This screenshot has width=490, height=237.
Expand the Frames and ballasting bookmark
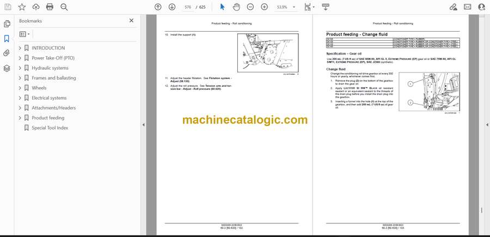click(x=20, y=78)
